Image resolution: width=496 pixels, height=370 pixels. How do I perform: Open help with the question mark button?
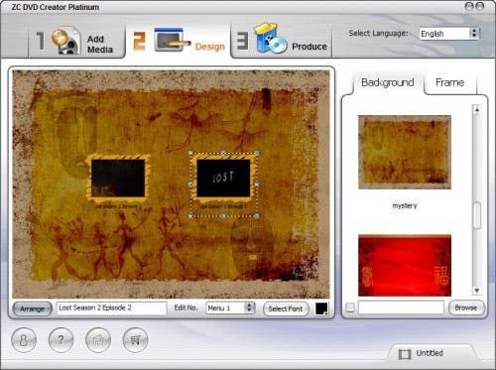[x=61, y=340]
